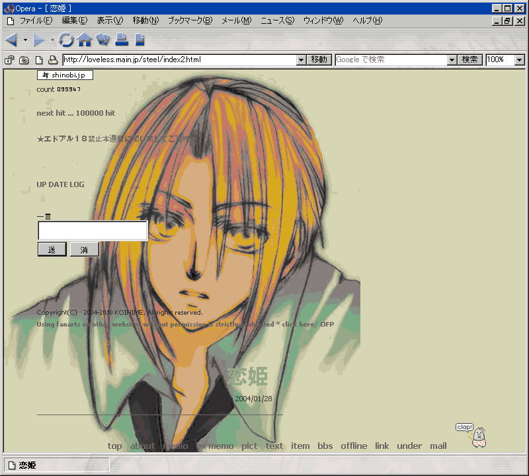529x476 pixels.
Task: Go forward with the Forward arrow
Action: (39, 40)
